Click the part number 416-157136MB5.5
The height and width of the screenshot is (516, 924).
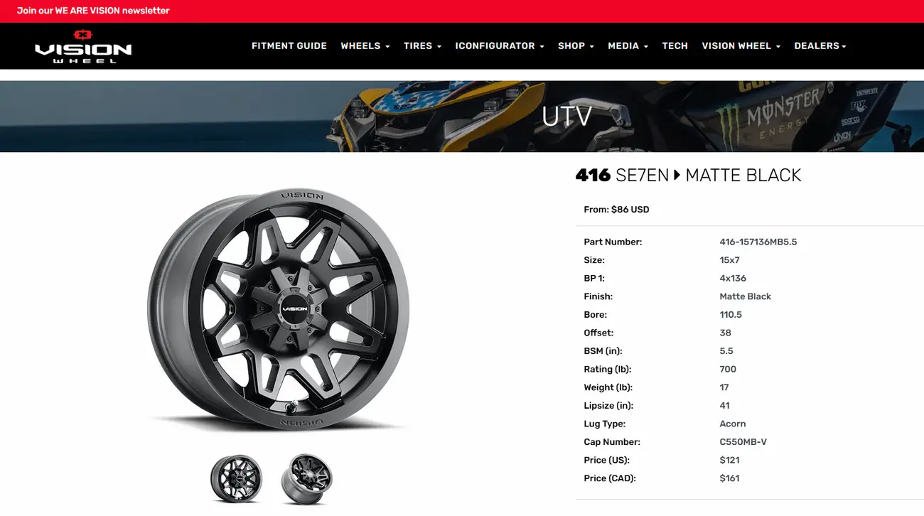pyautogui.click(x=758, y=242)
